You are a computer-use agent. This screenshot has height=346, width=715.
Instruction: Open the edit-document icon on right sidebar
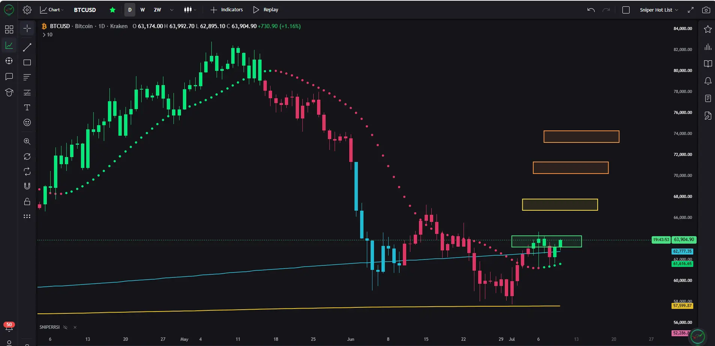pyautogui.click(x=708, y=115)
